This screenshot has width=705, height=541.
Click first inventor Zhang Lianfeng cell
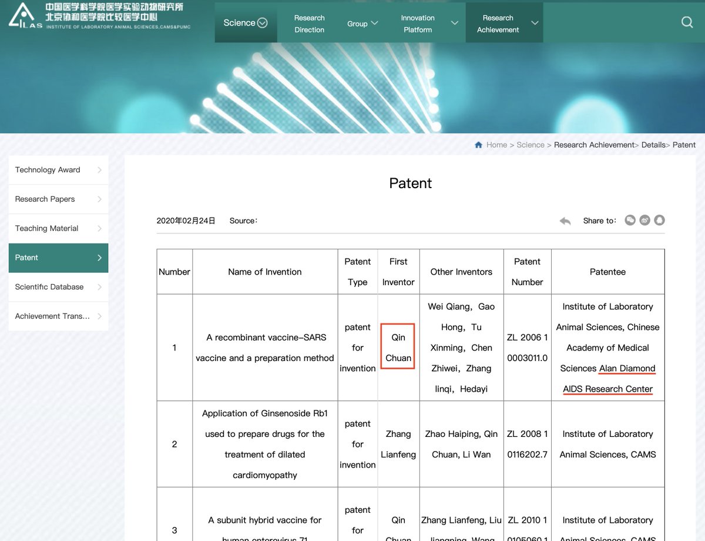tap(398, 444)
